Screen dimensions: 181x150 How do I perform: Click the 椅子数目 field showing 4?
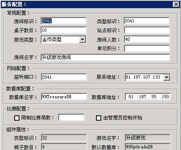[64, 147]
